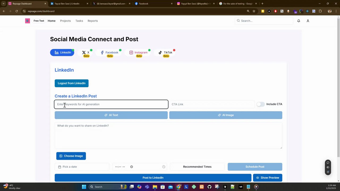Go back with browser back arrow
Viewport: 340px width, 191px height.
point(4,11)
